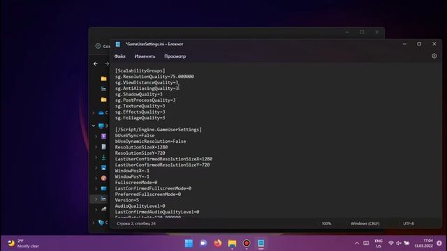Select the purple Videos icon in Explorer sidebar
Image resolution: width=447 pixels, height=251 pixels.
[104, 136]
